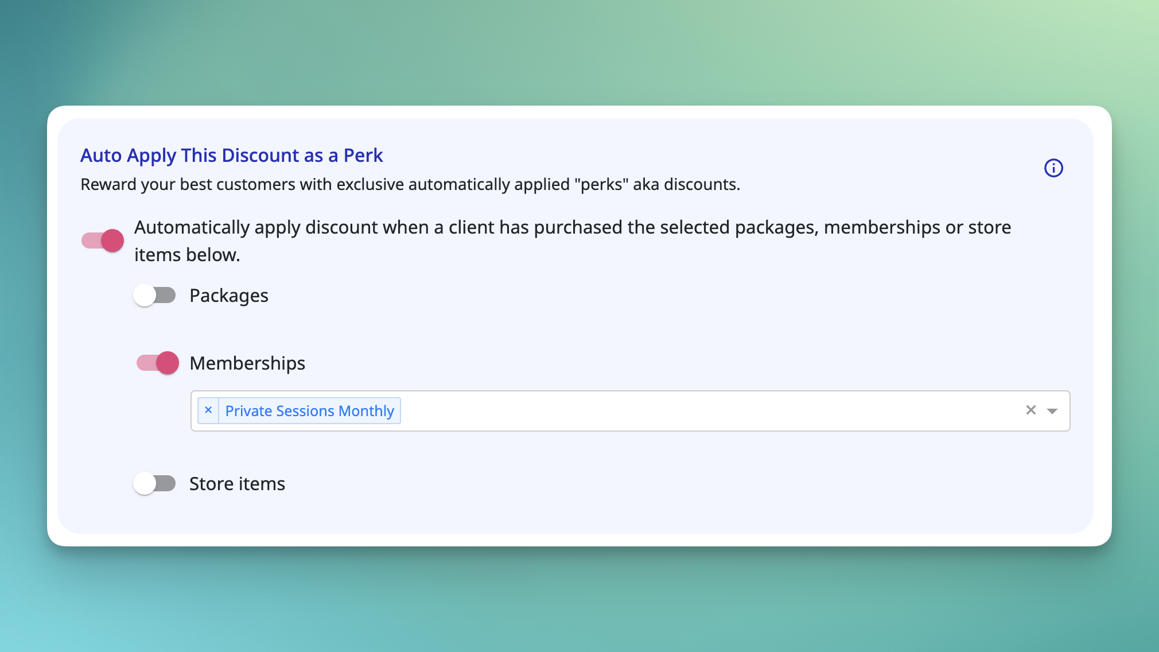
Task: Clear all selected memberships
Action: pyautogui.click(x=1031, y=410)
